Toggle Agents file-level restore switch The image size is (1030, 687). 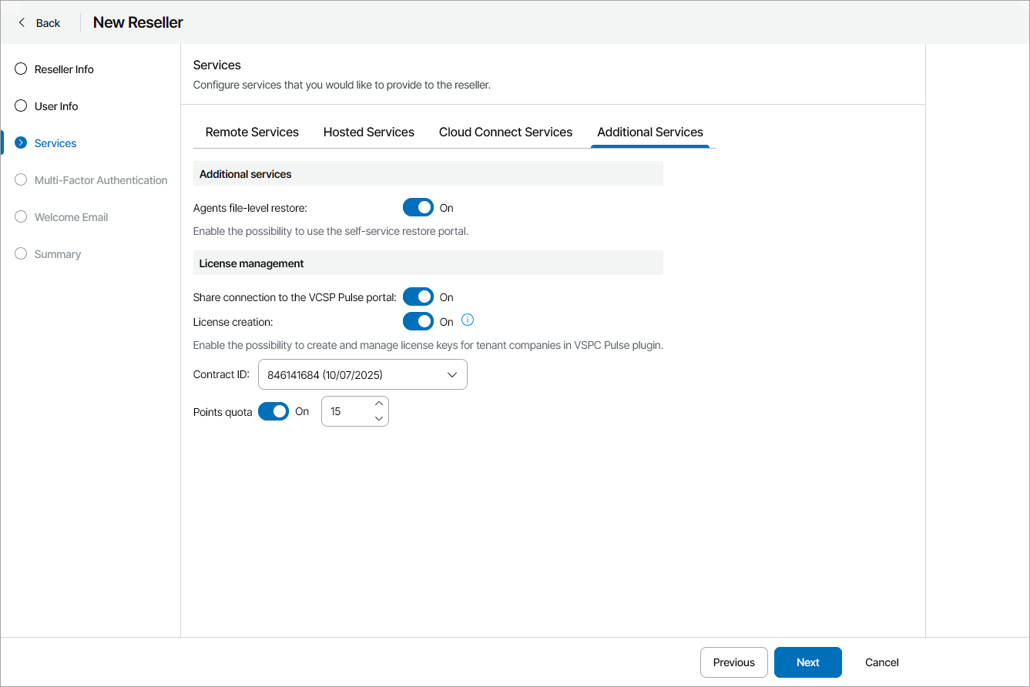418,208
